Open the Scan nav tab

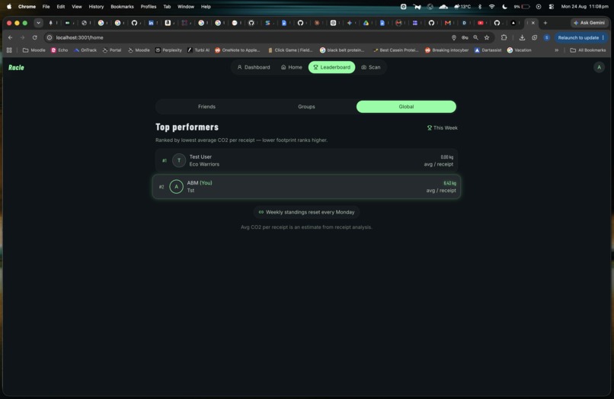pyautogui.click(x=370, y=67)
